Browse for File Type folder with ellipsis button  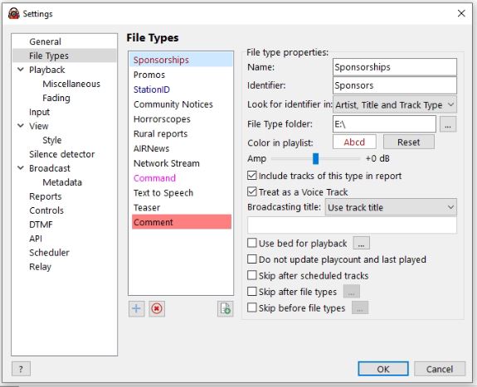tap(448, 124)
